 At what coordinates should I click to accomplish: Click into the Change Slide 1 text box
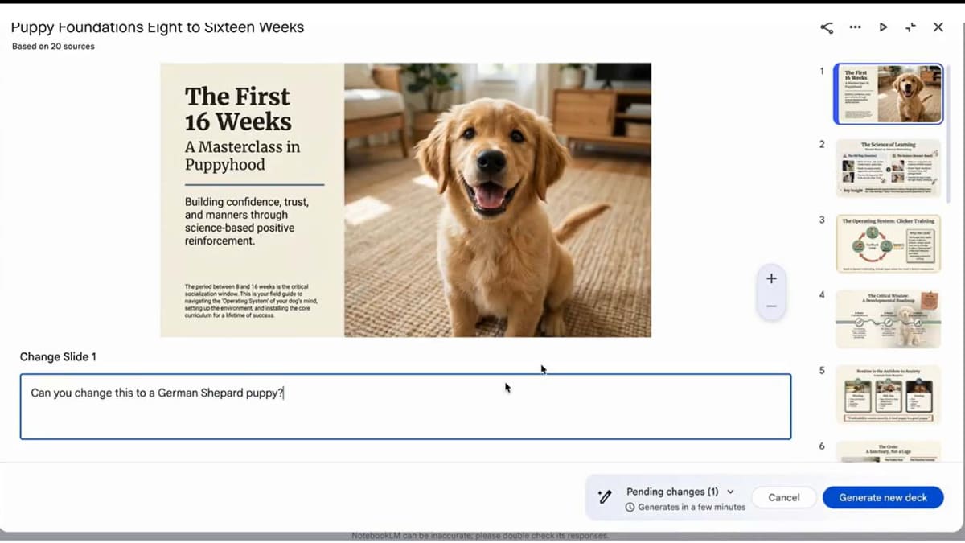pos(405,406)
